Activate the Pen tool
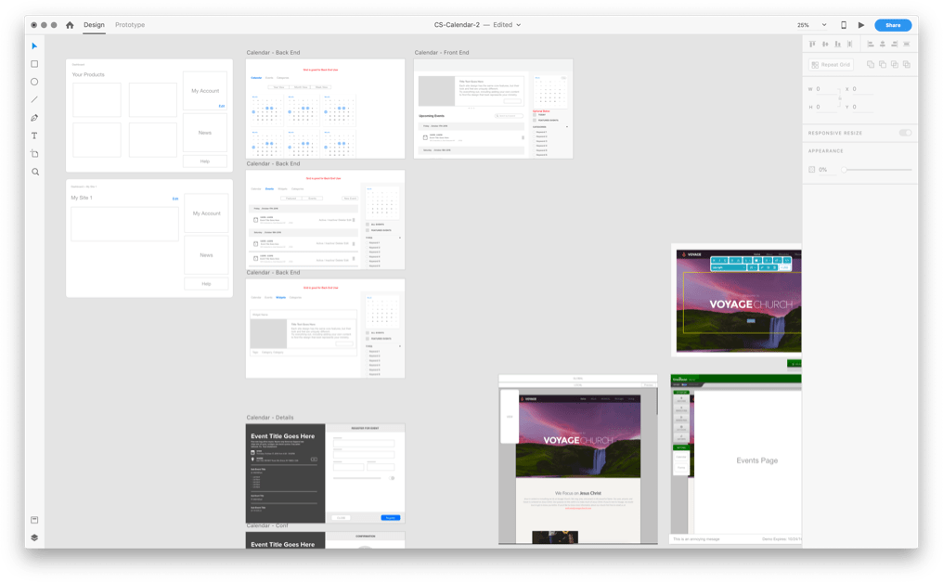Viewport: 943px width, 582px height. [x=35, y=118]
